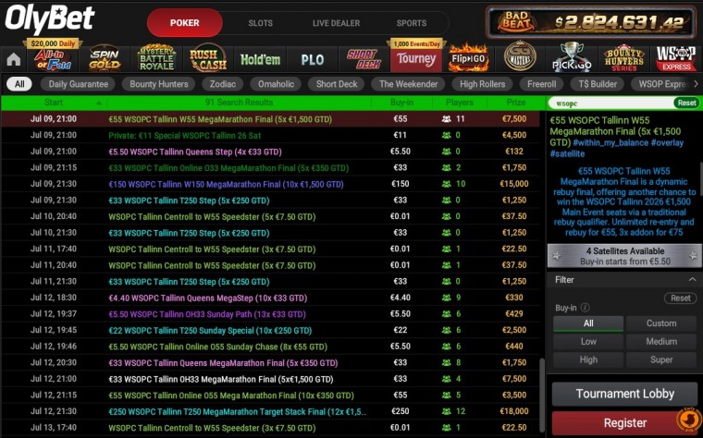Select the Zodiac filter pill

[x=222, y=84]
